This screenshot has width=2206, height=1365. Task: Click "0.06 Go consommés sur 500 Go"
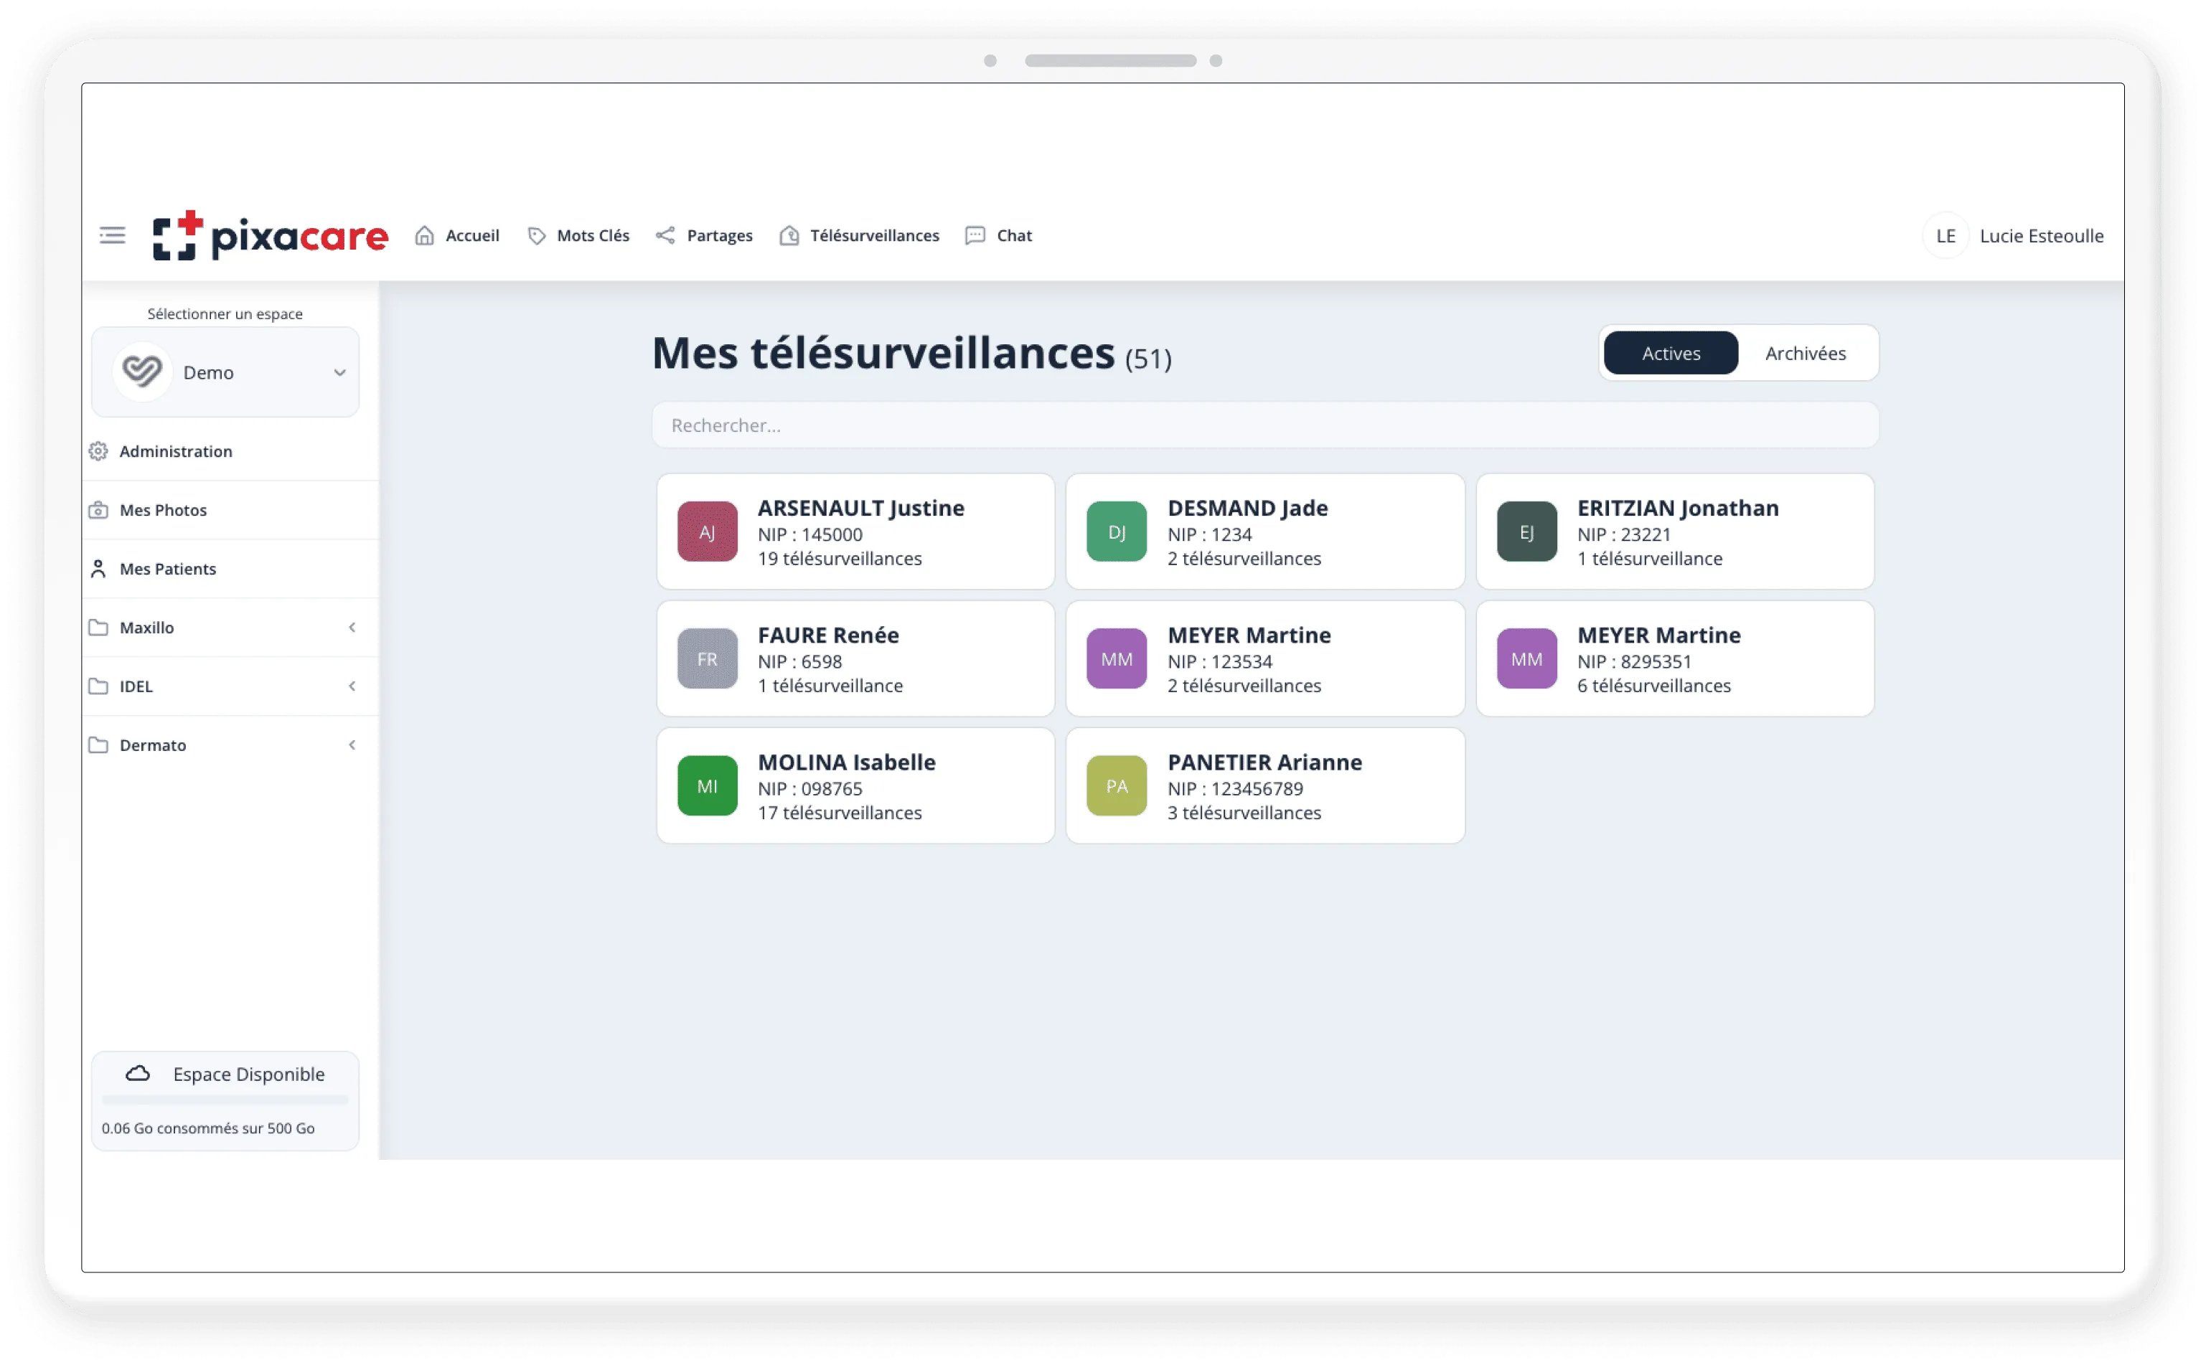209,1128
